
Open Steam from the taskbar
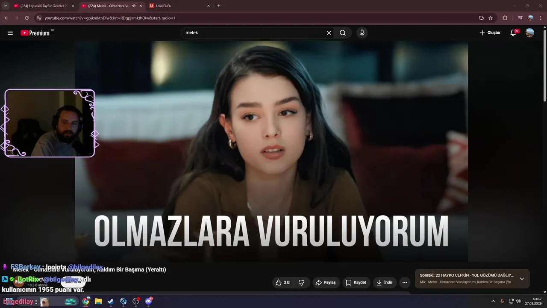coord(111,301)
